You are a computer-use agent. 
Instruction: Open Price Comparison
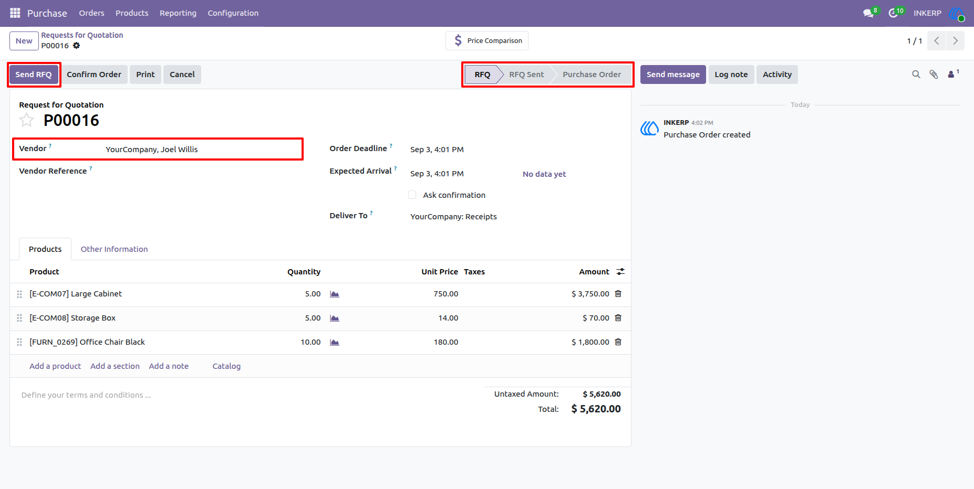pos(487,40)
